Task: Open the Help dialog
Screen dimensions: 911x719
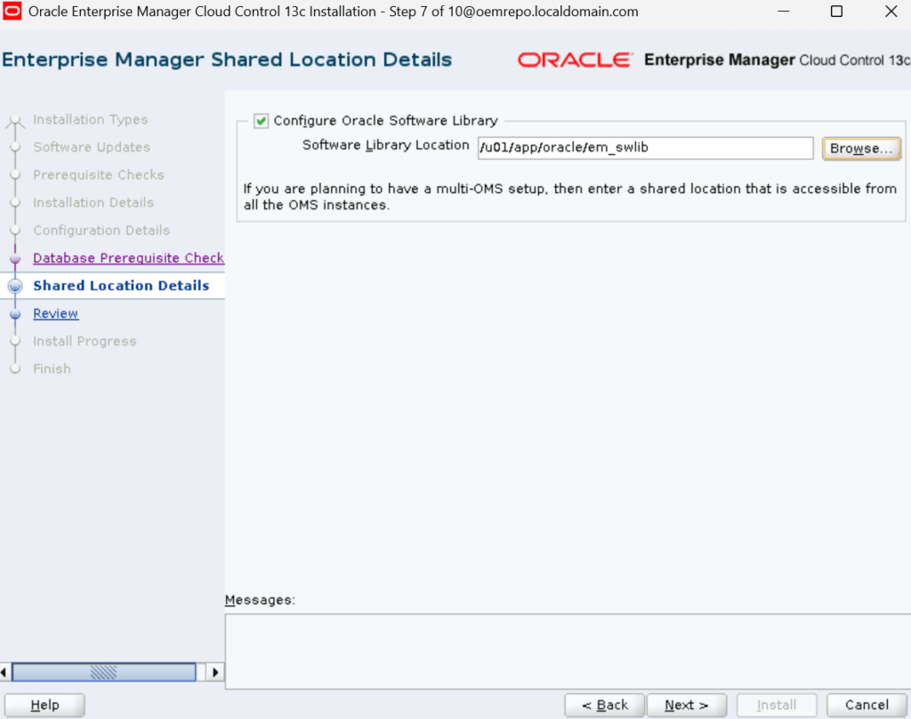Action: pyautogui.click(x=44, y=705)
